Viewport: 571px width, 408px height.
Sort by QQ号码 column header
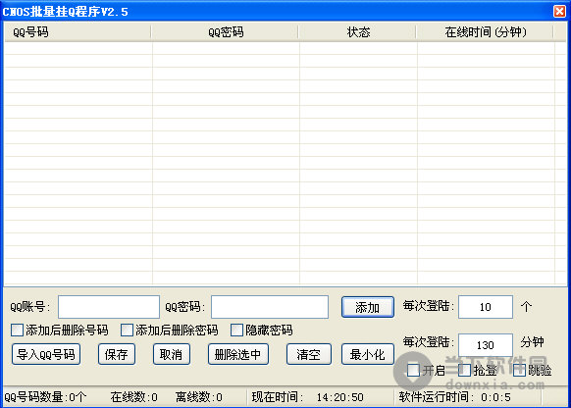pyautogui.click(x=78, y=32)
